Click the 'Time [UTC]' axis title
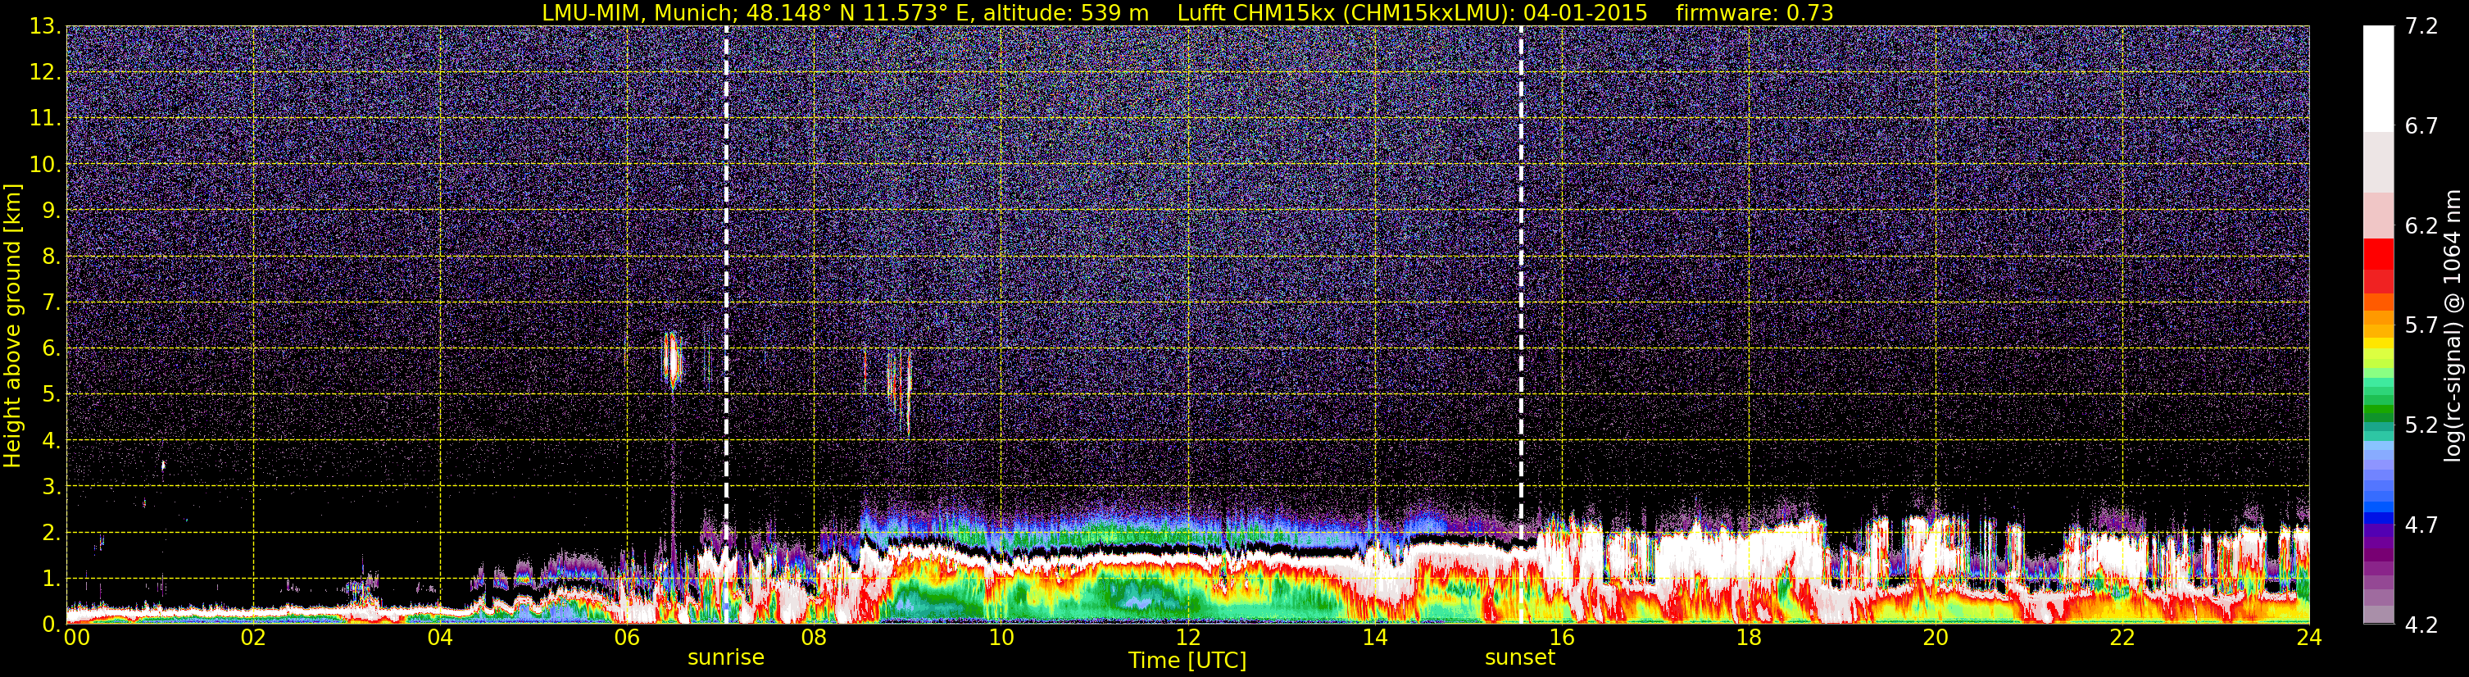The height and width of the screenshot is (677, 2469). click(1187, 661)
